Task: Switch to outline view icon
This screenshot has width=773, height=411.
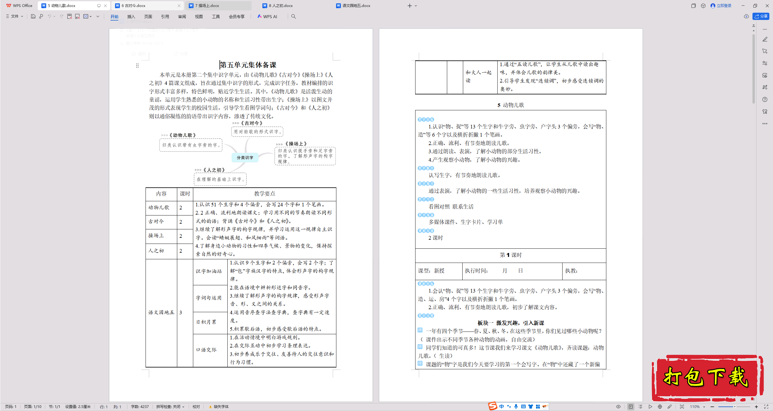Action: (640, 407)
